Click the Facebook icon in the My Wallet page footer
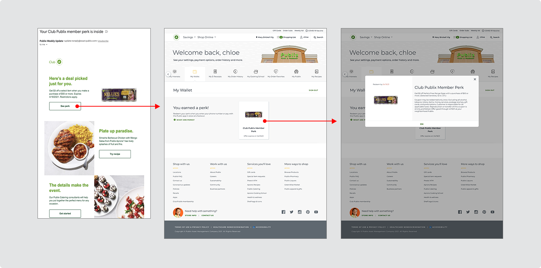541x268 pixels. click(283, 212)
